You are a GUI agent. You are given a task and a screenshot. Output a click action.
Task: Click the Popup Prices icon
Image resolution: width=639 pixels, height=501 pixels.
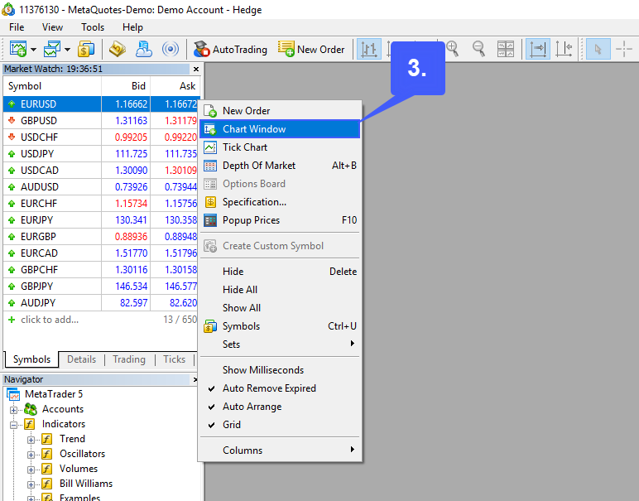point(210,220)
